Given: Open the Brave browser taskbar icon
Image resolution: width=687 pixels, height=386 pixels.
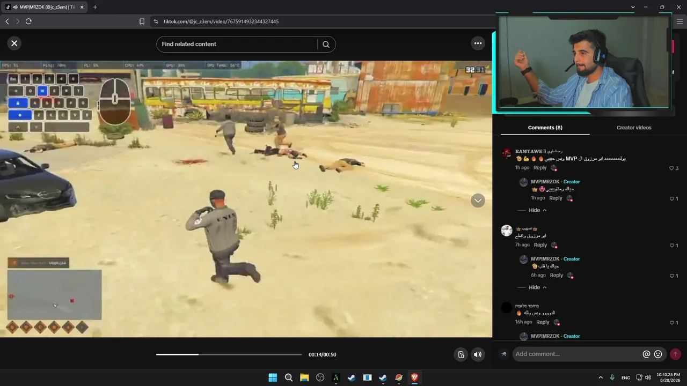Looking at the screenshot, I should pos(414,377).
